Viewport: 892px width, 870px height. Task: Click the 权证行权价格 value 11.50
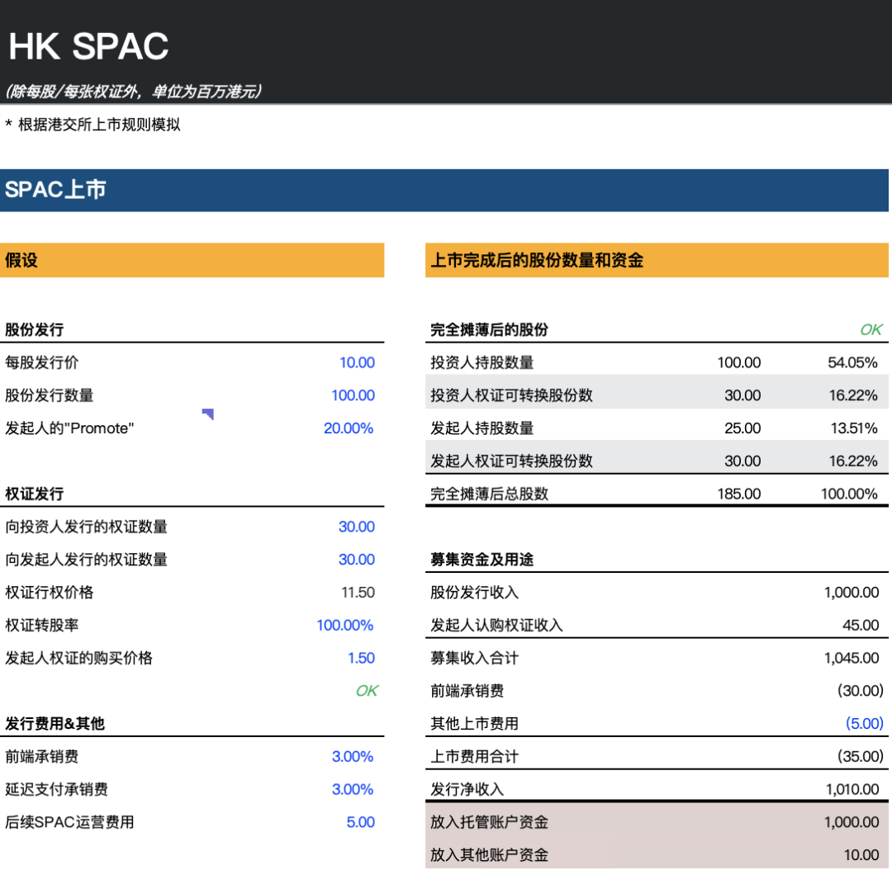tap(358, 593)
